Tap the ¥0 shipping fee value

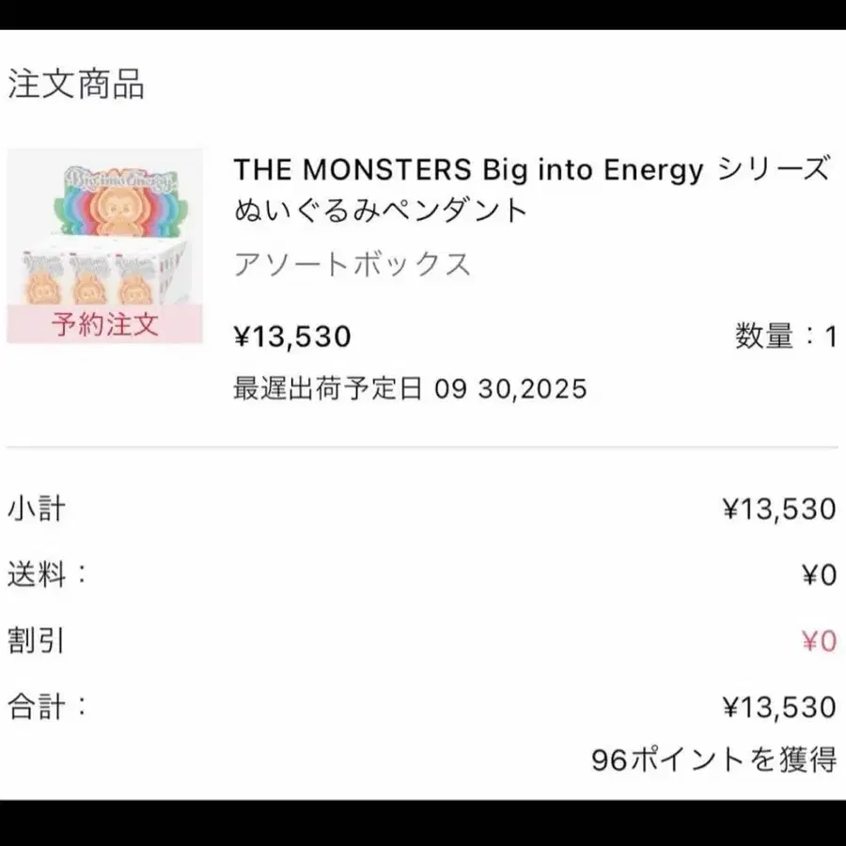click(x=819, y=574)
